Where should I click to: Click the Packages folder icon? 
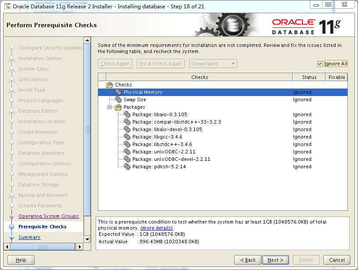point(118,107)
